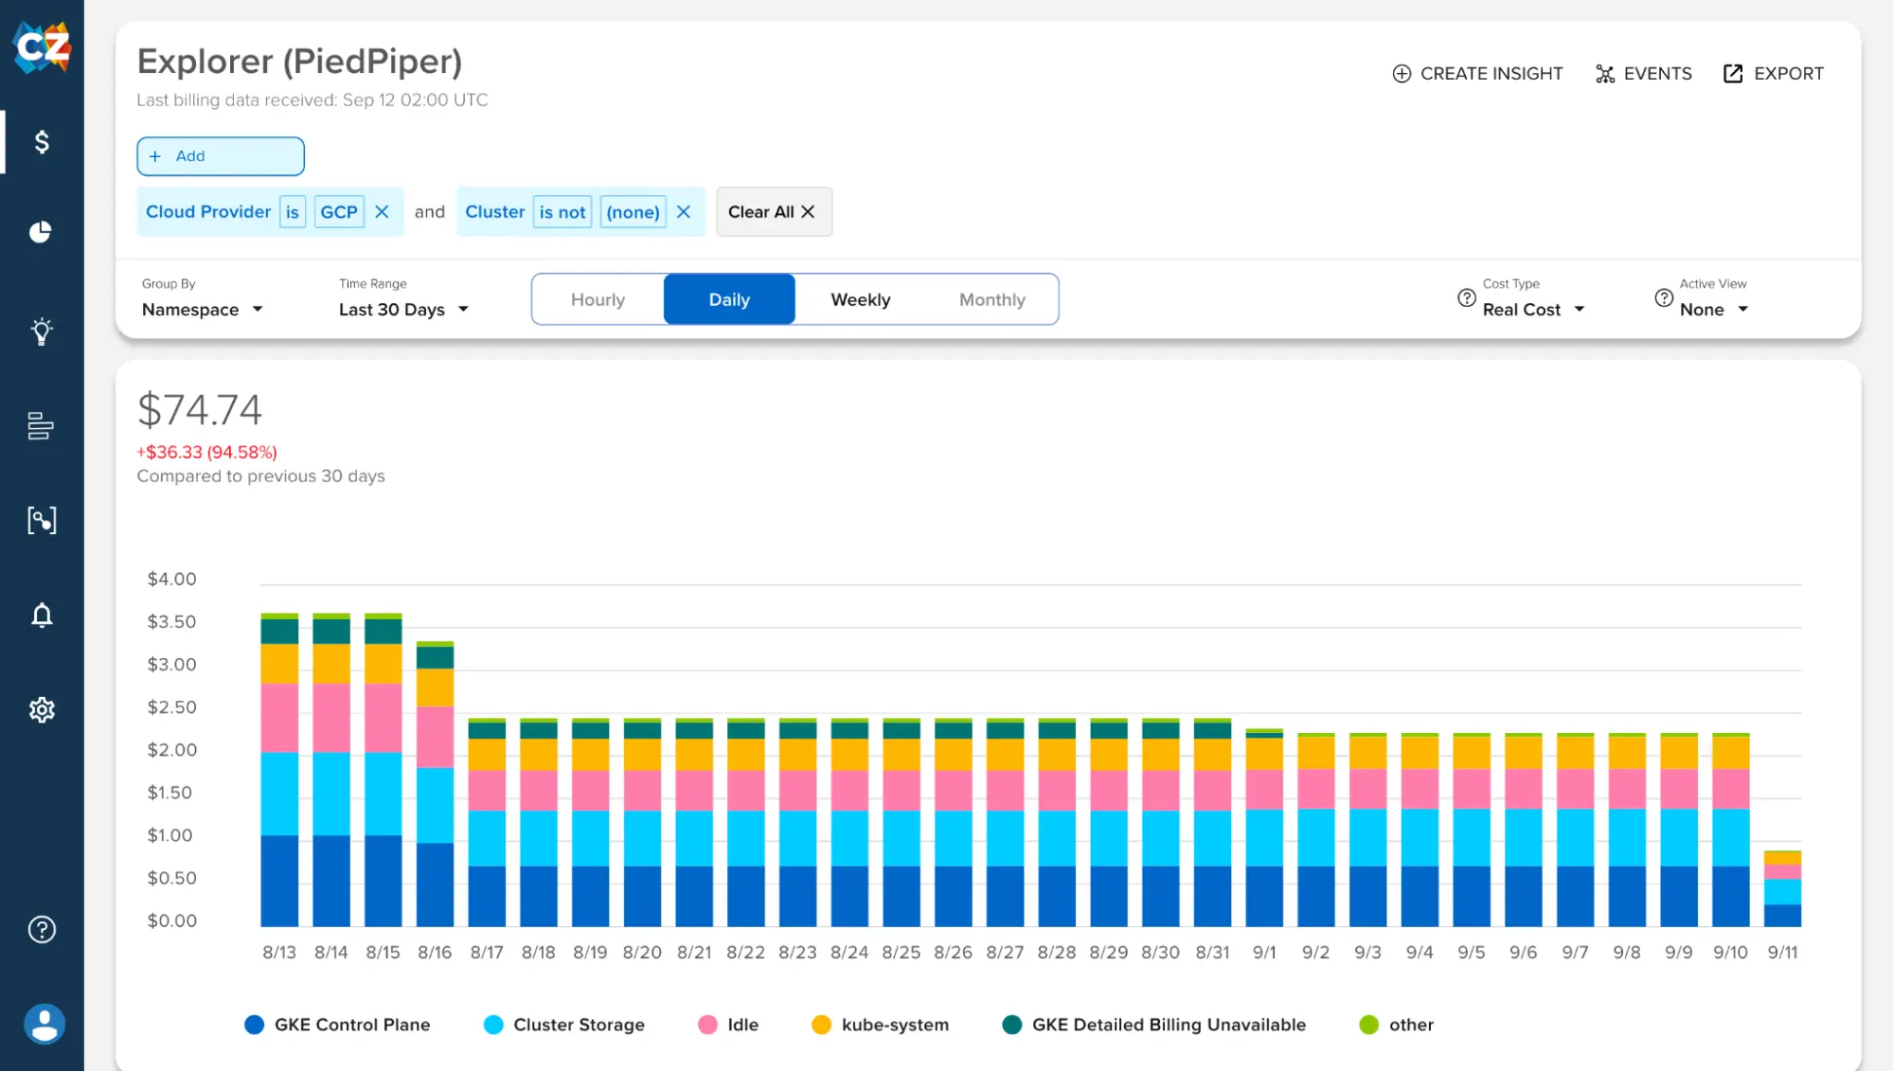Toggle GKE Detailed Billing Unavailable legend series

tap(1154, 1025)
